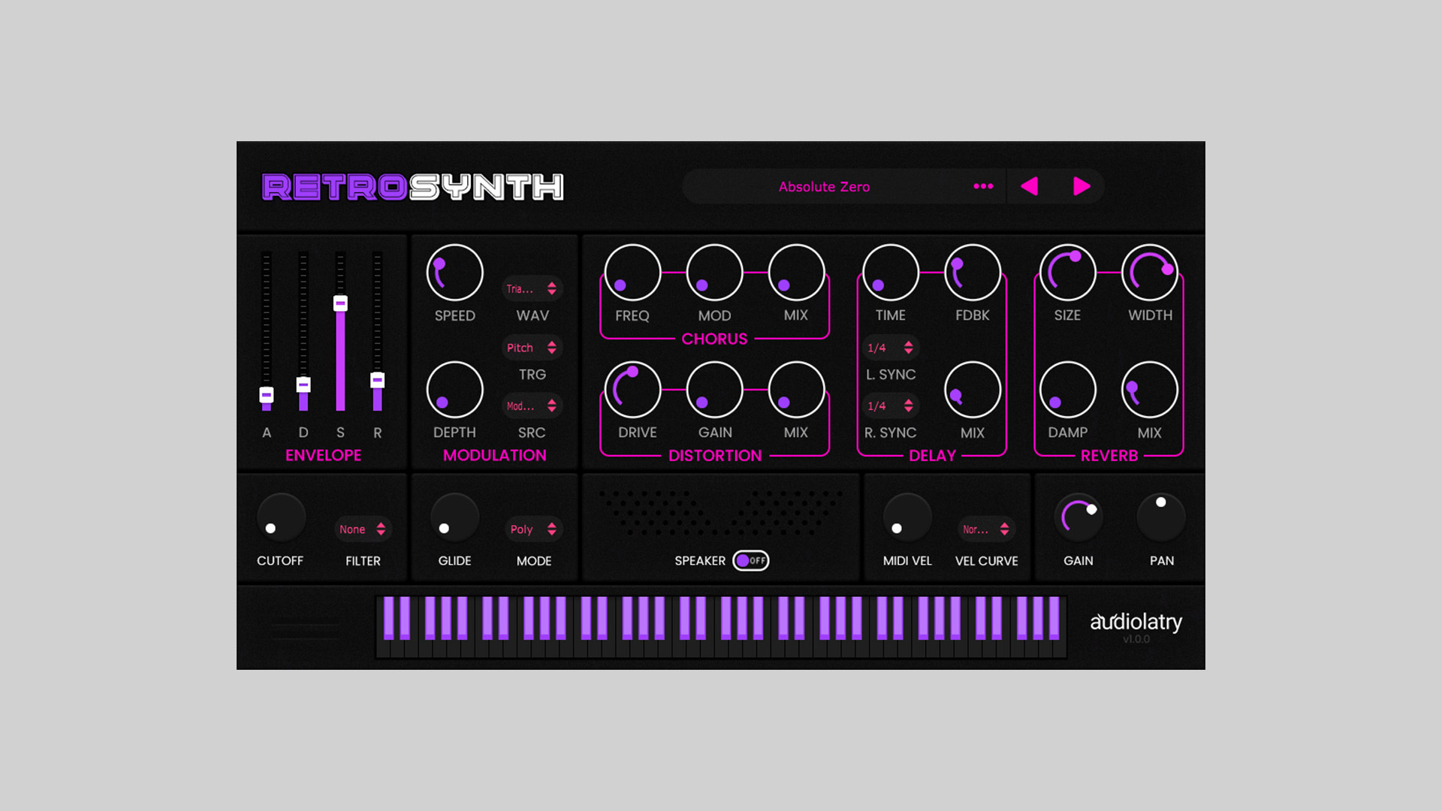Viewport: 1442px width, 811px height.
Task: Go to the previous preset arrow
Action: click(x=1029, y=186)
